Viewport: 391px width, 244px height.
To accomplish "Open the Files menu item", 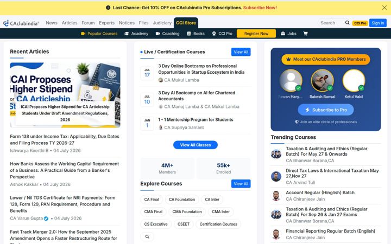I will click(143, 23).
